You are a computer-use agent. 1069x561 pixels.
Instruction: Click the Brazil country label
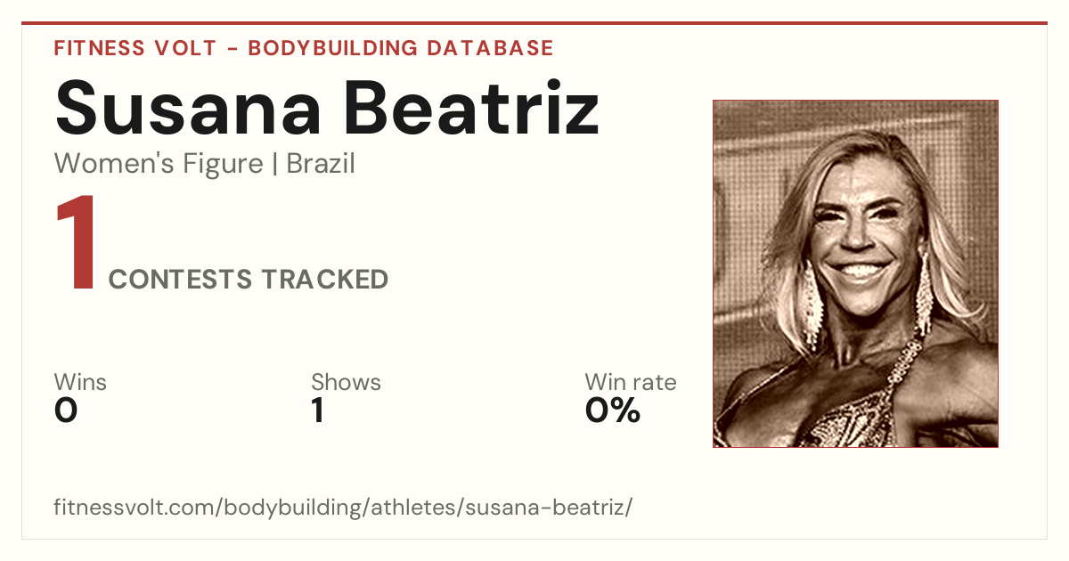tap(321, 164)
